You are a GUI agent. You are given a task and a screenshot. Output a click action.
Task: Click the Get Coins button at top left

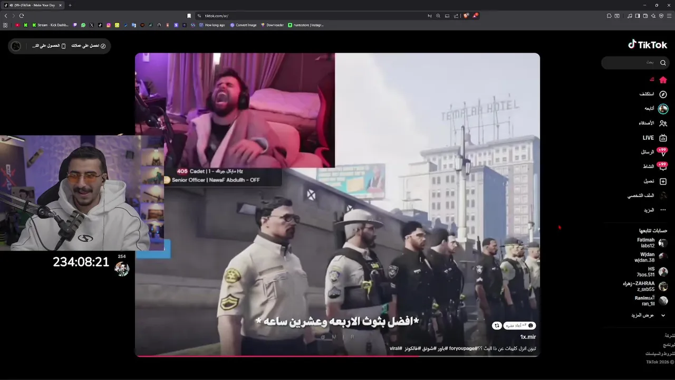(89, 46)
